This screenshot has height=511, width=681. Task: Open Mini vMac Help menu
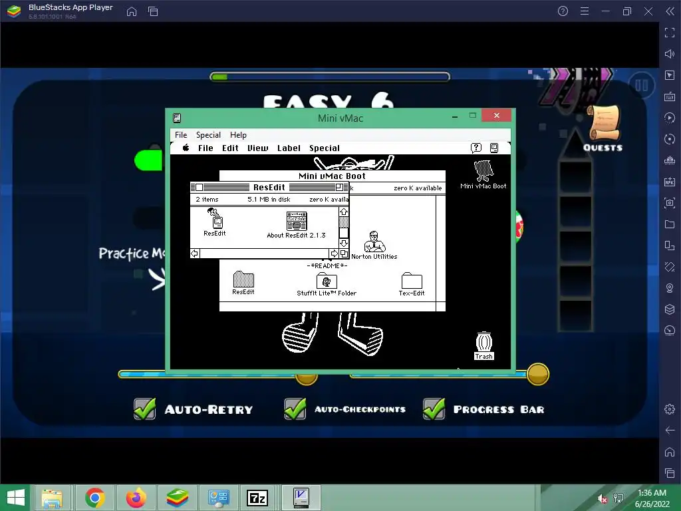(238, 134)
